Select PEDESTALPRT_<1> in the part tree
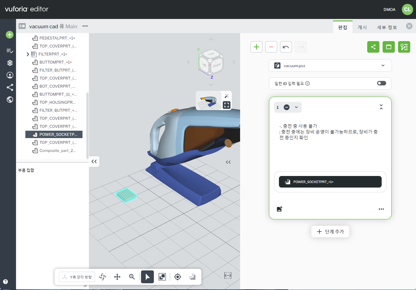416x290 pixels. point(57,38)
